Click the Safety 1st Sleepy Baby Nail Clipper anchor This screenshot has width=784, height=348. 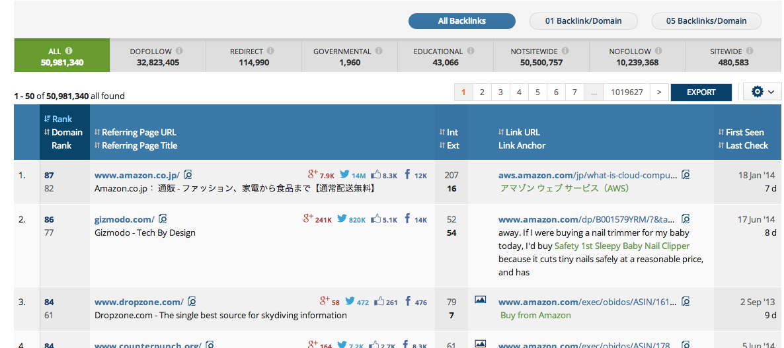pyautogui.click(x=622, y=246)
